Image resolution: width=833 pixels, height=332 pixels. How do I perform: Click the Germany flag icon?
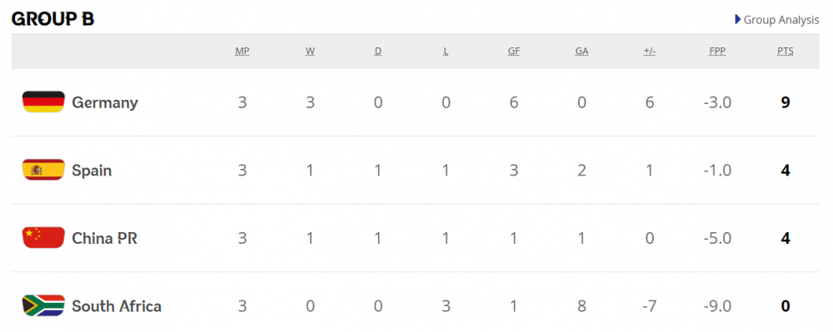click(x=43, y=102)
